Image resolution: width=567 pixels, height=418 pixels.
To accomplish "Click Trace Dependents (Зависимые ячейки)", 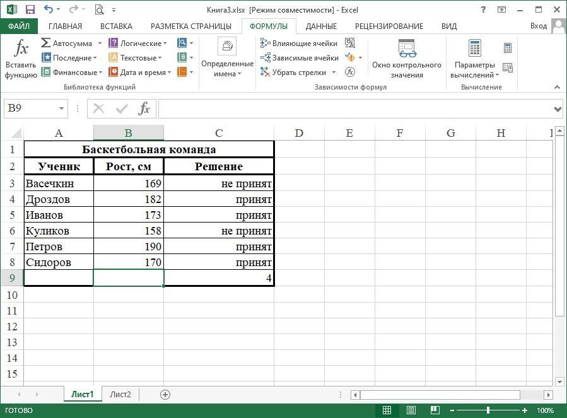I will click(299, 58).
